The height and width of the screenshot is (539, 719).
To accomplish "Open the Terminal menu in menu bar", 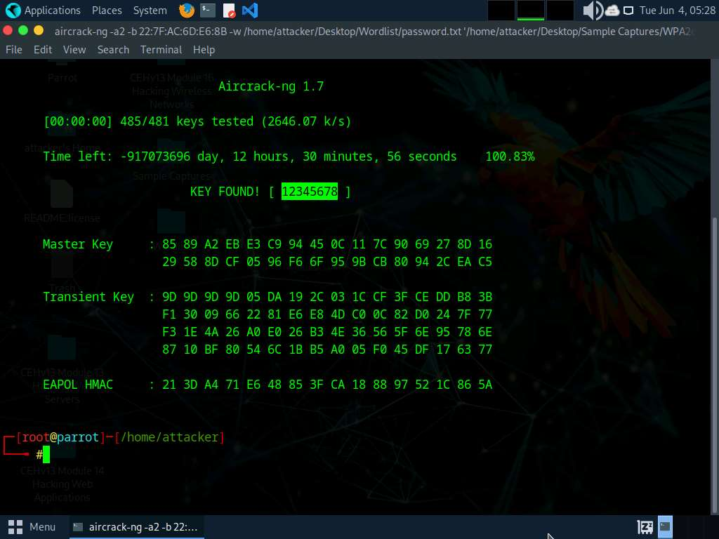I will coord(161,50).
